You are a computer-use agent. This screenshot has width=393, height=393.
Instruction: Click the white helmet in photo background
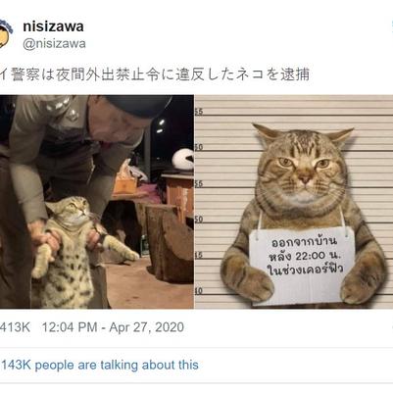[x=183, y=159]
